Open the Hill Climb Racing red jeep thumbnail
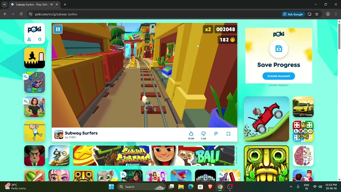Screen dimensions: 341x192 266,119
